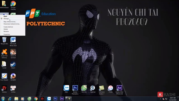Select the Rules of Survival game icon
Image resolution: width=179 pixels, height=101 pixels.
click(x=13, y=54)
